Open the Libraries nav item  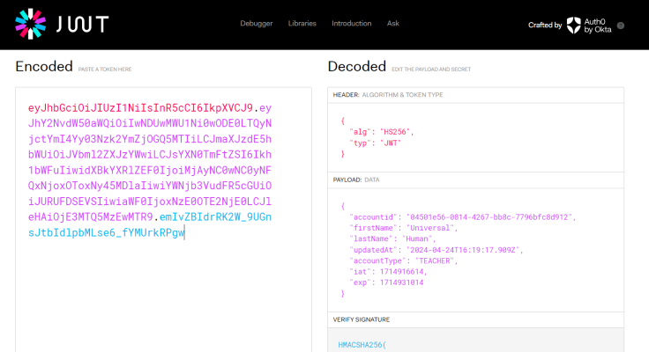pyautogui.click(x=302, y=24)
